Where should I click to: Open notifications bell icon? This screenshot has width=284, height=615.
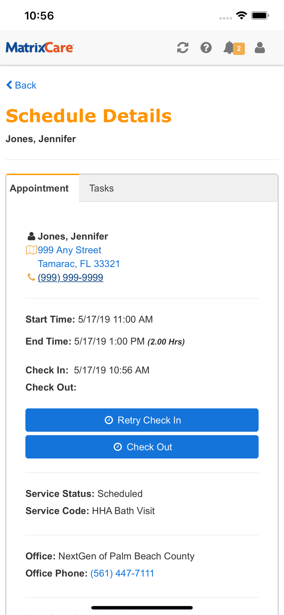coord(228,48)
